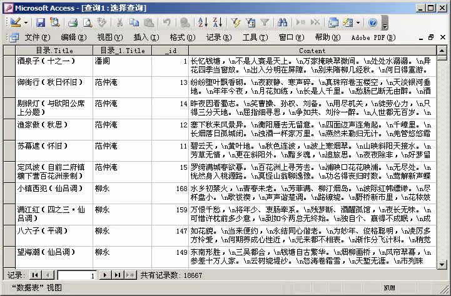Select the 目录.Title column header
This screenshot has height=296, width=451.
click(54, 51)
